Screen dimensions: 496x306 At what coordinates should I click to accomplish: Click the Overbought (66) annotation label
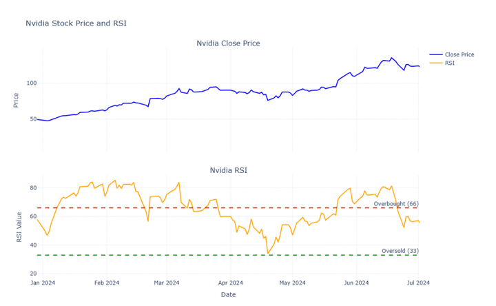pyautogui.click(x=396, y=204)
